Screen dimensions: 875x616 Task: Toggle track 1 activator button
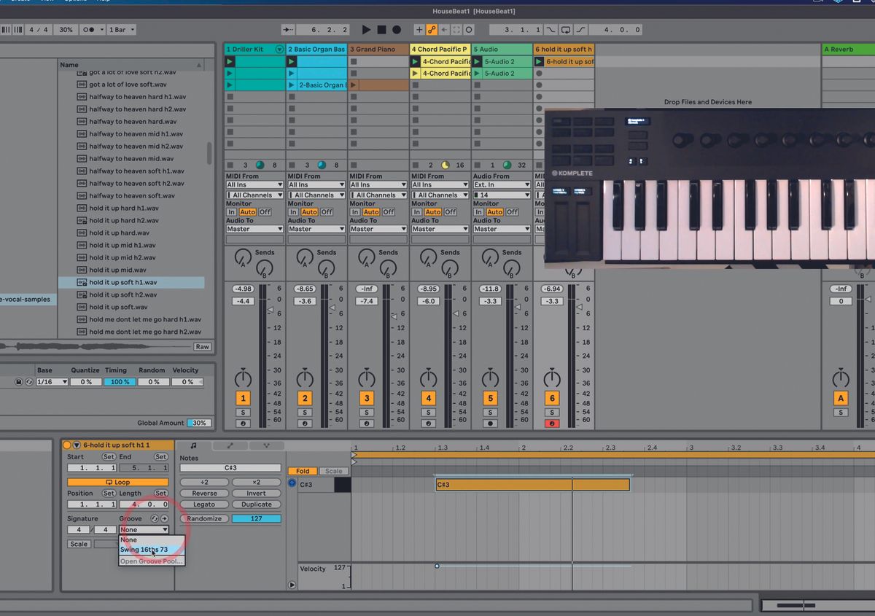coord(243,398)
